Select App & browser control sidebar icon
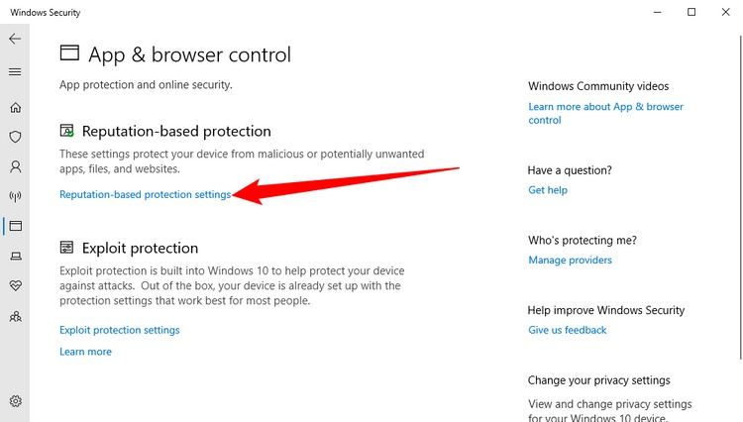Image resolution: width=743 pixels, height=422 pixels. [15, 226]
